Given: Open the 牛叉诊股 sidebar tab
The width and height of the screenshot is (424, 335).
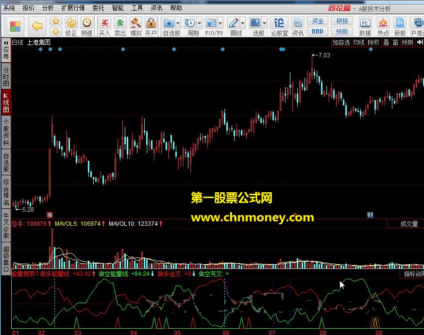Looking at the screenshot, I should point(6,225).
